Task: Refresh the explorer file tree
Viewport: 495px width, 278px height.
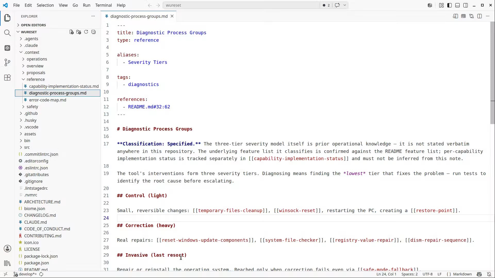Action: point(86,32)
